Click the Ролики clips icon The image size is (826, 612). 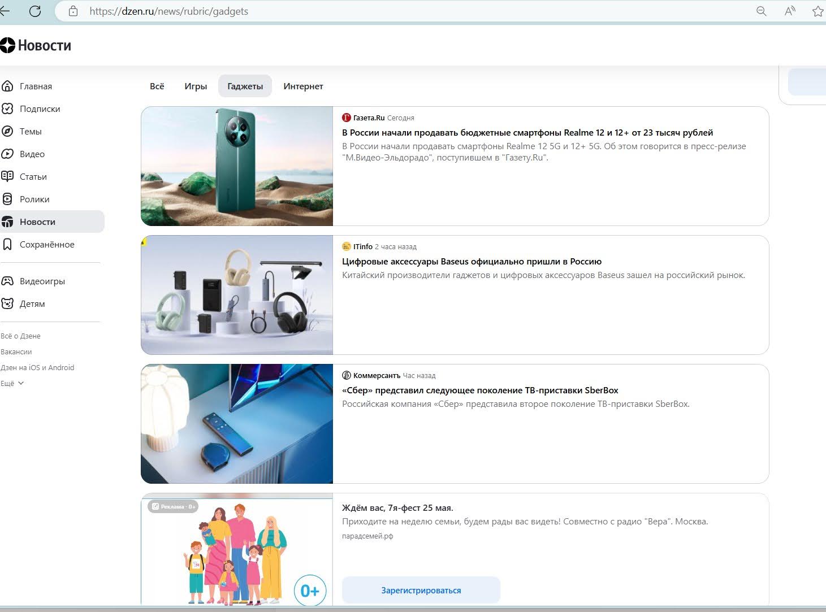point(7,199)
